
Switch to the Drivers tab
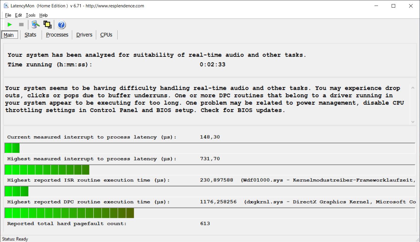pos(84,35)
